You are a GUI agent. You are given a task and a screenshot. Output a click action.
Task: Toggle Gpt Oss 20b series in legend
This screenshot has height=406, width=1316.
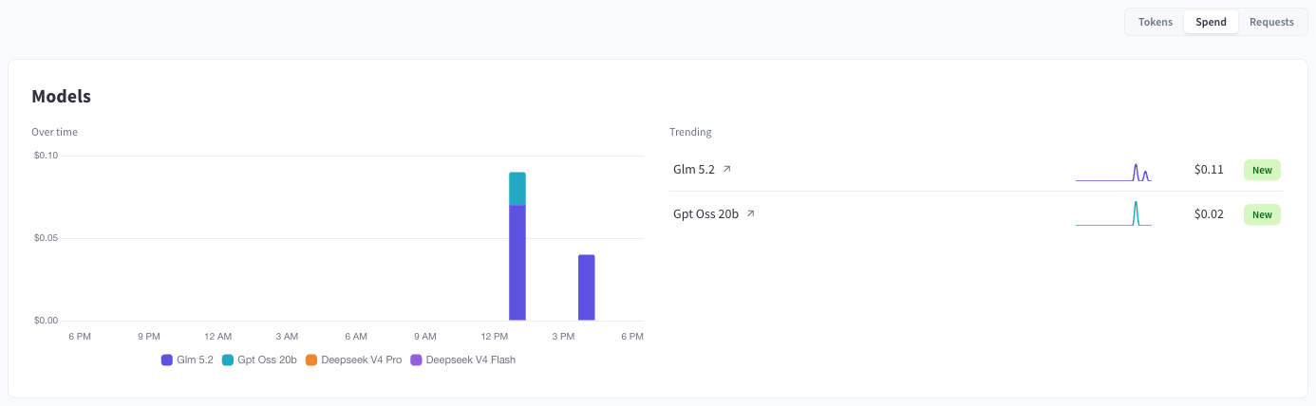[x=259, y=360]
